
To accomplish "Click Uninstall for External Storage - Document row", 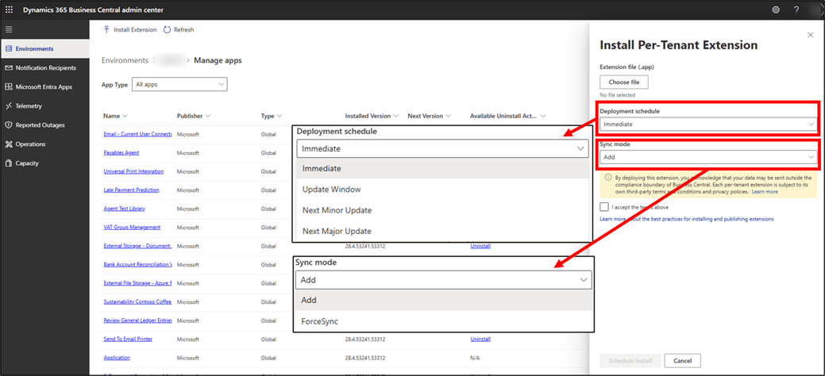I will 480,246.
